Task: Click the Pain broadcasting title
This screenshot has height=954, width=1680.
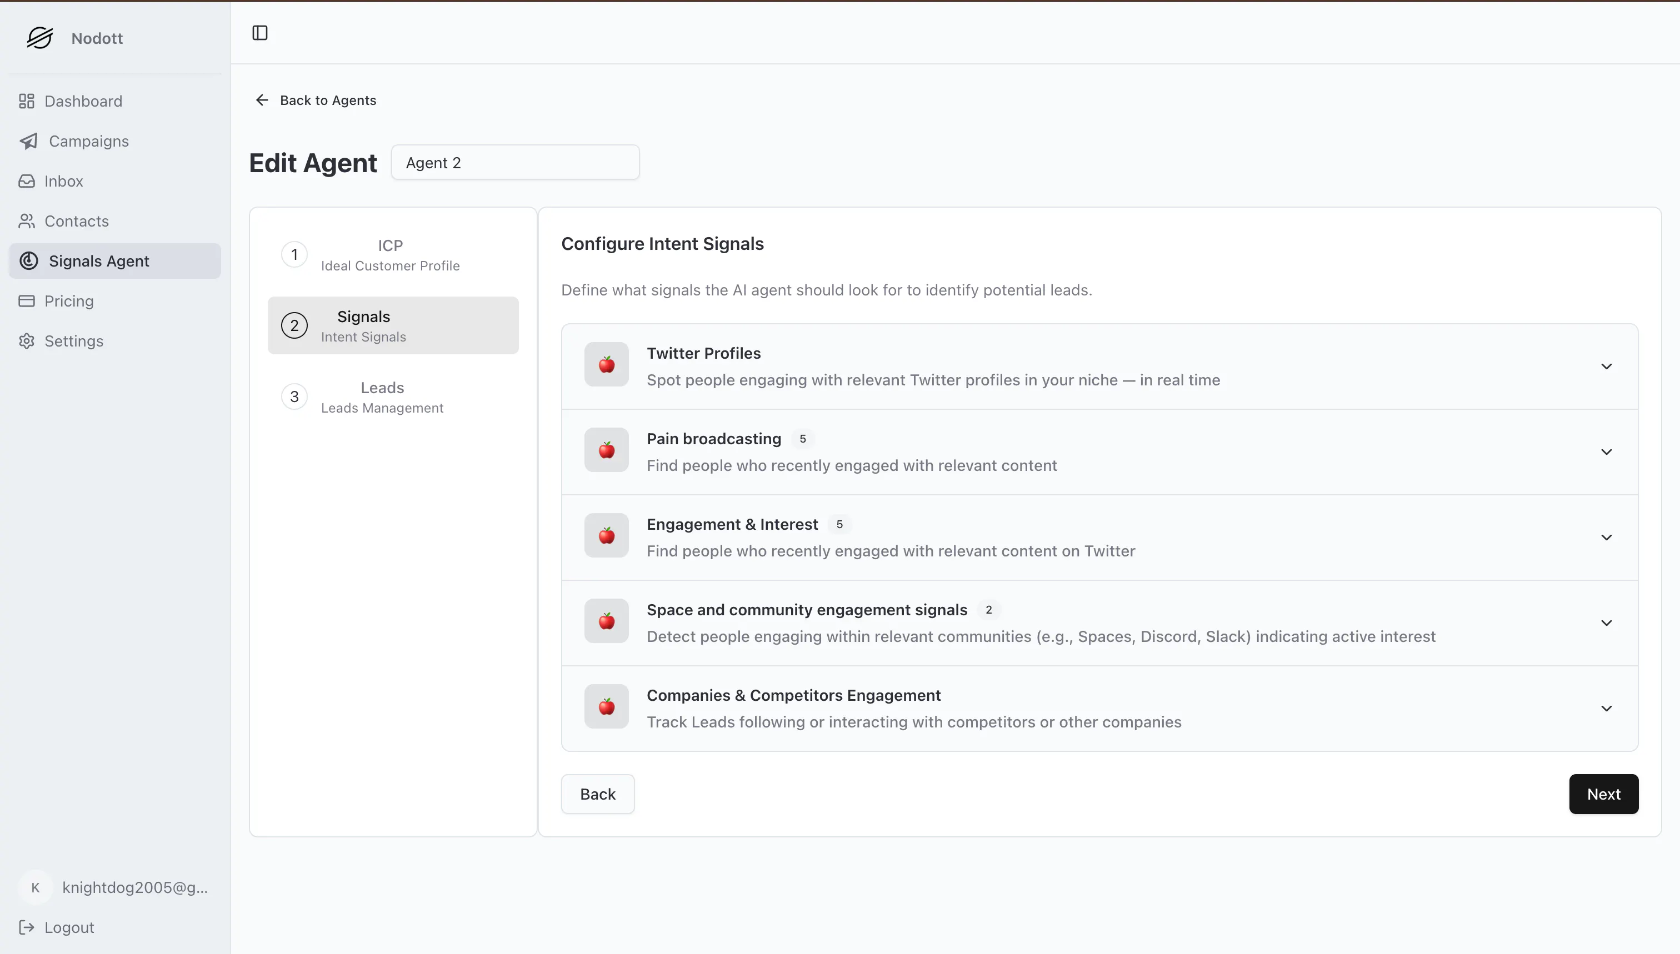Action: (x=714, y=438)
